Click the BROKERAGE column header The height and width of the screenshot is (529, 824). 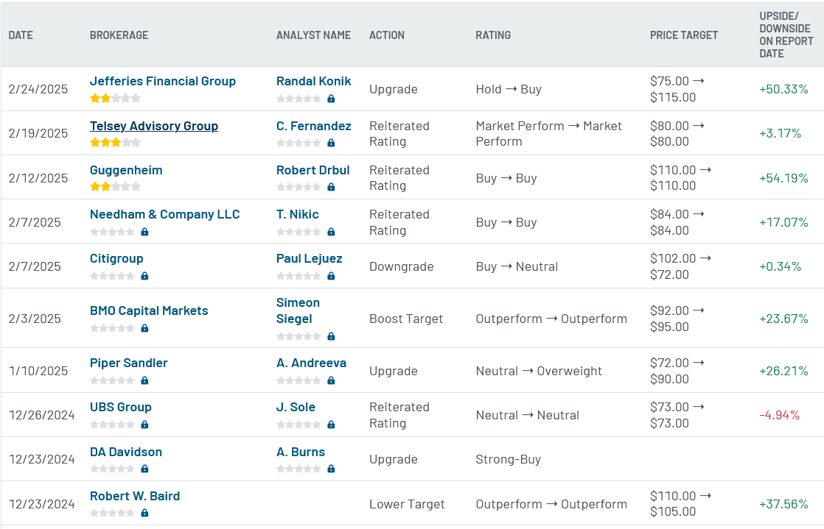[119, 35]
